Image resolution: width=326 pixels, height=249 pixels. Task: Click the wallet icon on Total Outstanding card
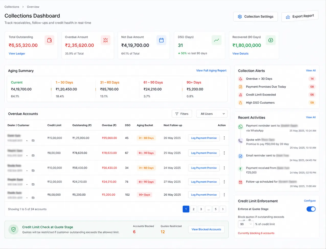point(49,40)
